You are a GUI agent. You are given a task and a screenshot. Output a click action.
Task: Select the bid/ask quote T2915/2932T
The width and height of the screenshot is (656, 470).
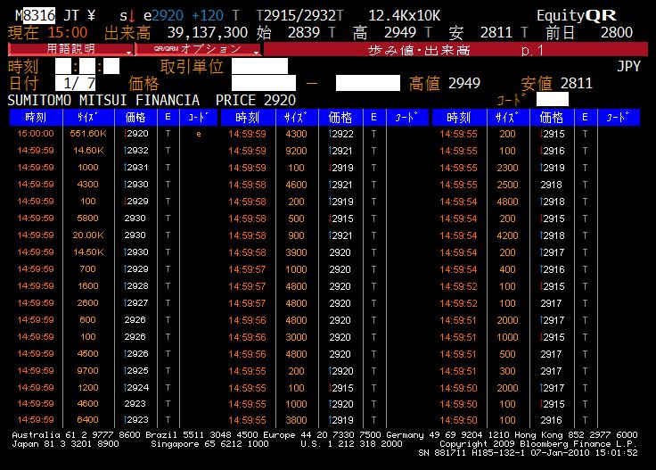299,15
